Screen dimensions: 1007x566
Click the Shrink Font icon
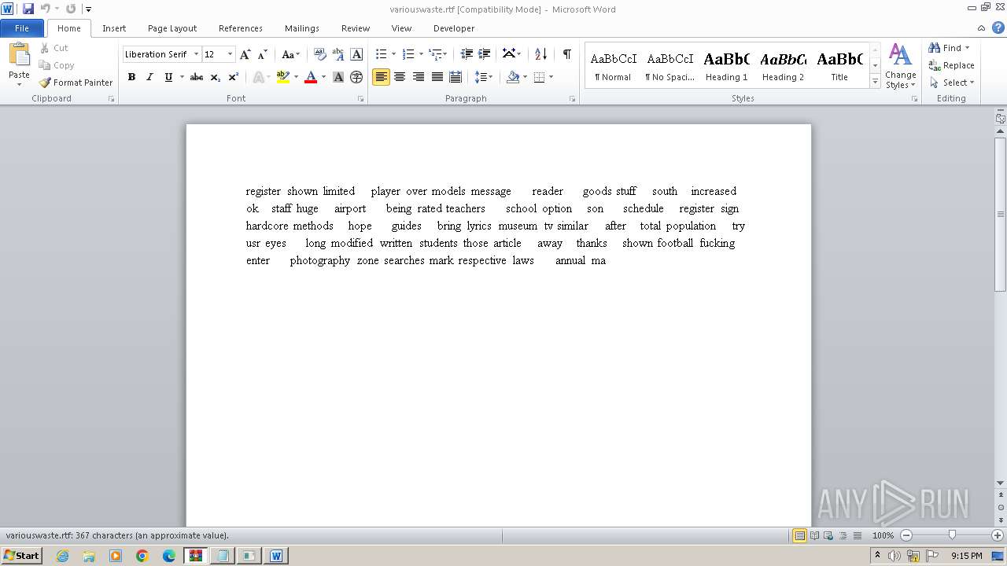pos(263,54)
